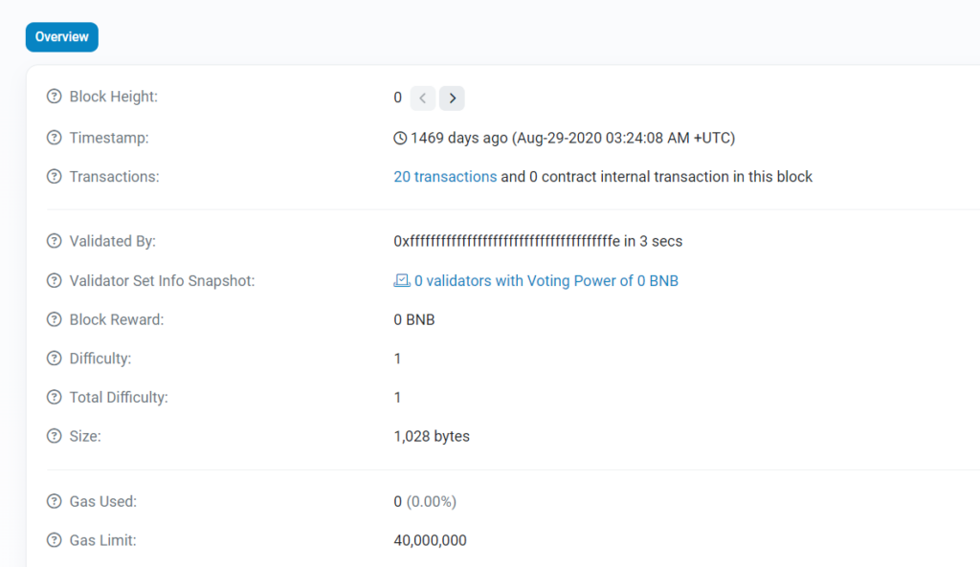The width and height of the screenshot is (980, 567).
Task: Go to the next block with right chevron
Action: [x=452, y=98]
